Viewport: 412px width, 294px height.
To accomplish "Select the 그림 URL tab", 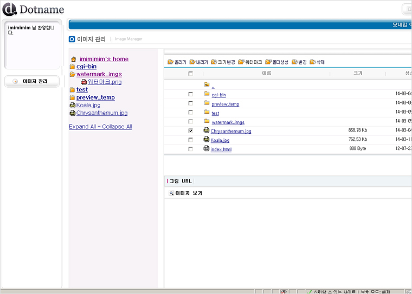I will coord(180,181).
